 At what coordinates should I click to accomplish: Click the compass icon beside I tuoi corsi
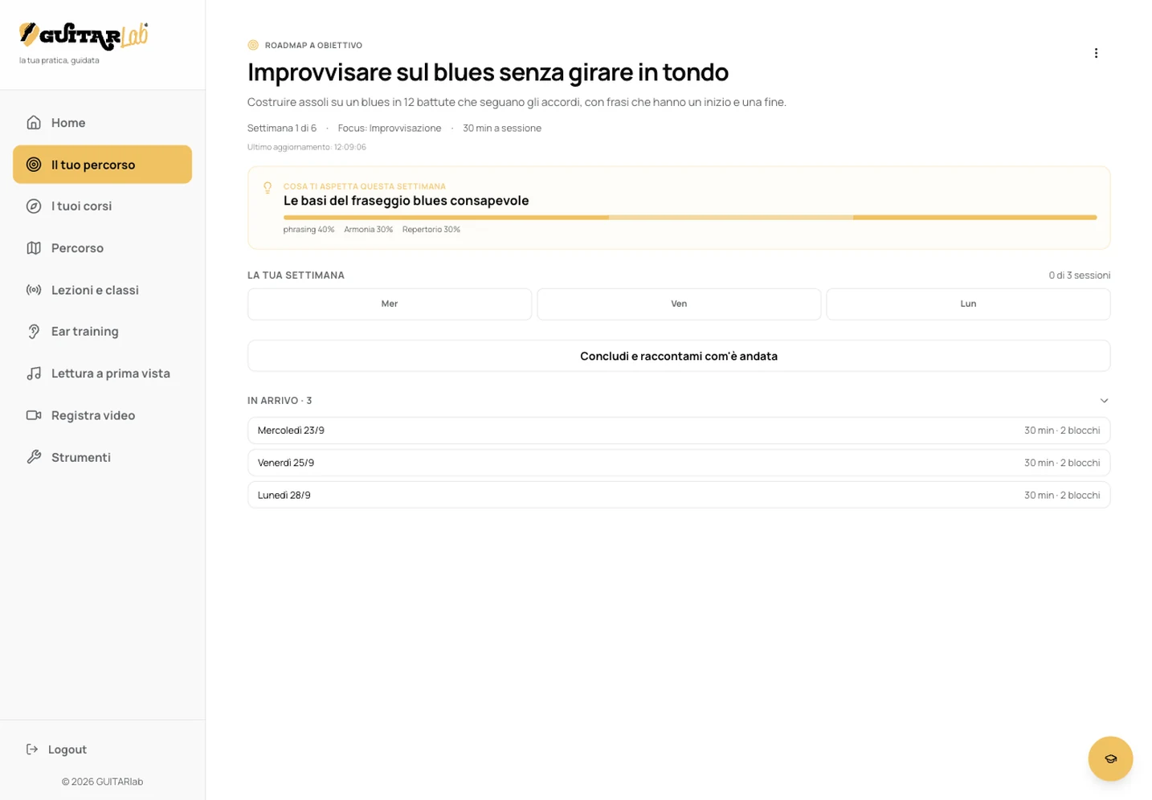[x=34, y=206]
